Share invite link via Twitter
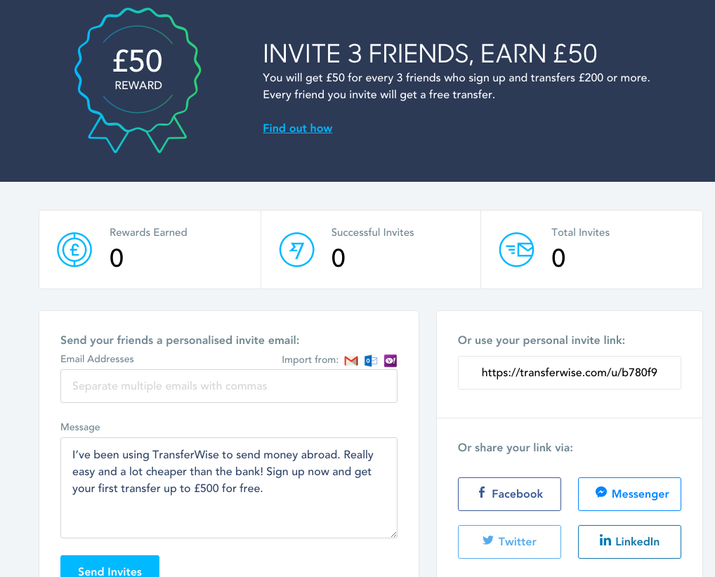The width and height of the screenshot is (715, 577). [x=509, y=542]
